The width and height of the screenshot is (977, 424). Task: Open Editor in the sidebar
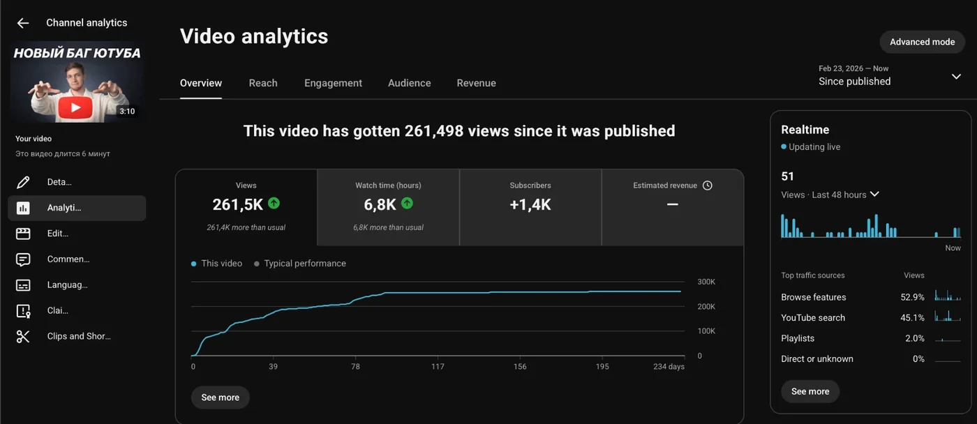pyautogui.click(x=77, y=234)
